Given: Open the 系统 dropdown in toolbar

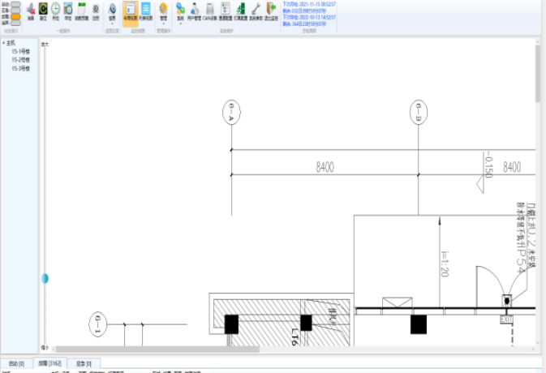Looking at the screenshot, I should [x=180, y=11].
